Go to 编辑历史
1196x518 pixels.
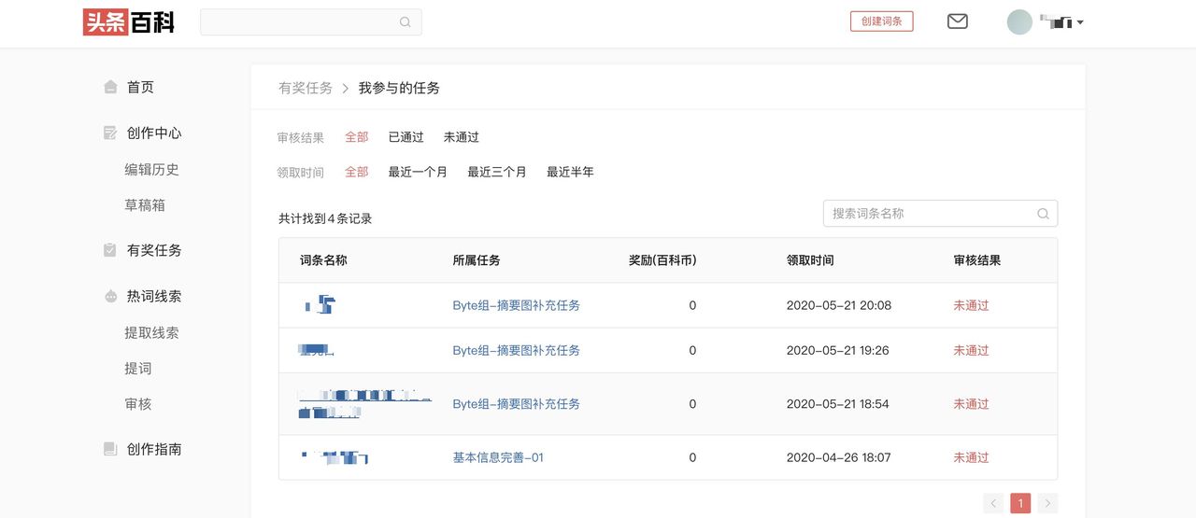(x=151, y=169)
